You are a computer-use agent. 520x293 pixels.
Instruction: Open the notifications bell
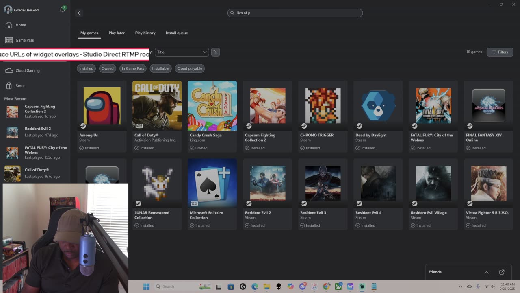click(63, 9)
